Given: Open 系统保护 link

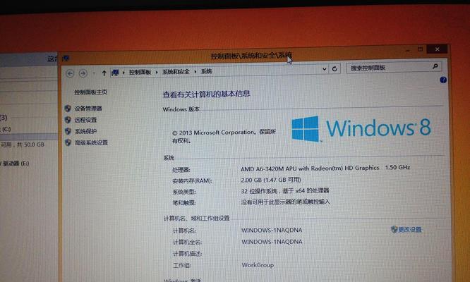Looking at the screenshot, I should [85, 131].
